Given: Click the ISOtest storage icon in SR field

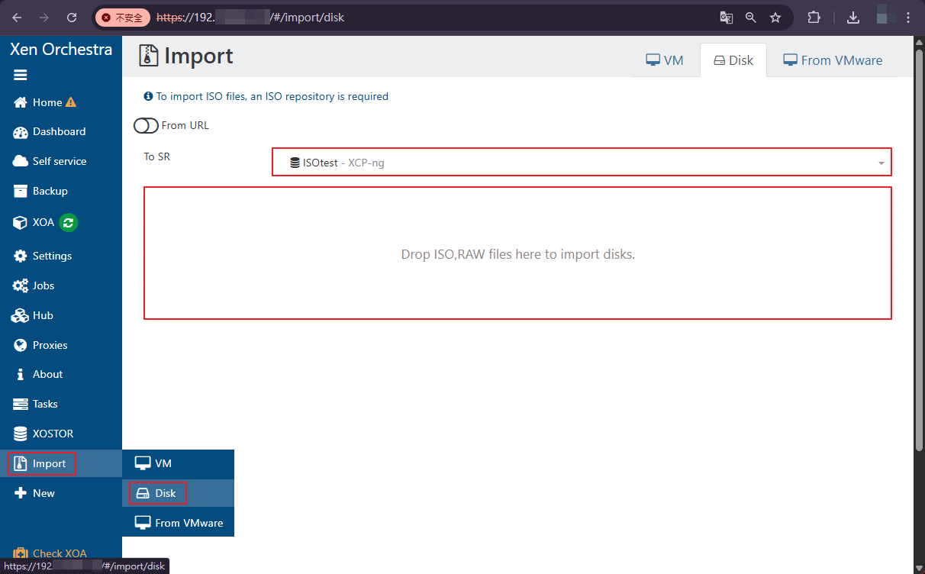Looking at the screenshot, I should [295, 163].
